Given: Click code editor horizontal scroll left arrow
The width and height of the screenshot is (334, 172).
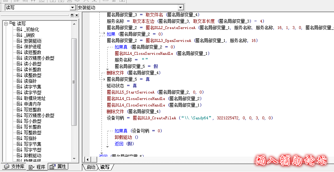Looking at the screenshot, I should [x=88, y=159].
